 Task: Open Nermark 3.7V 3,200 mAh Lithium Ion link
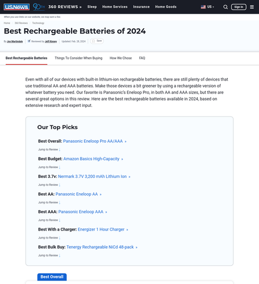[94, 177]
